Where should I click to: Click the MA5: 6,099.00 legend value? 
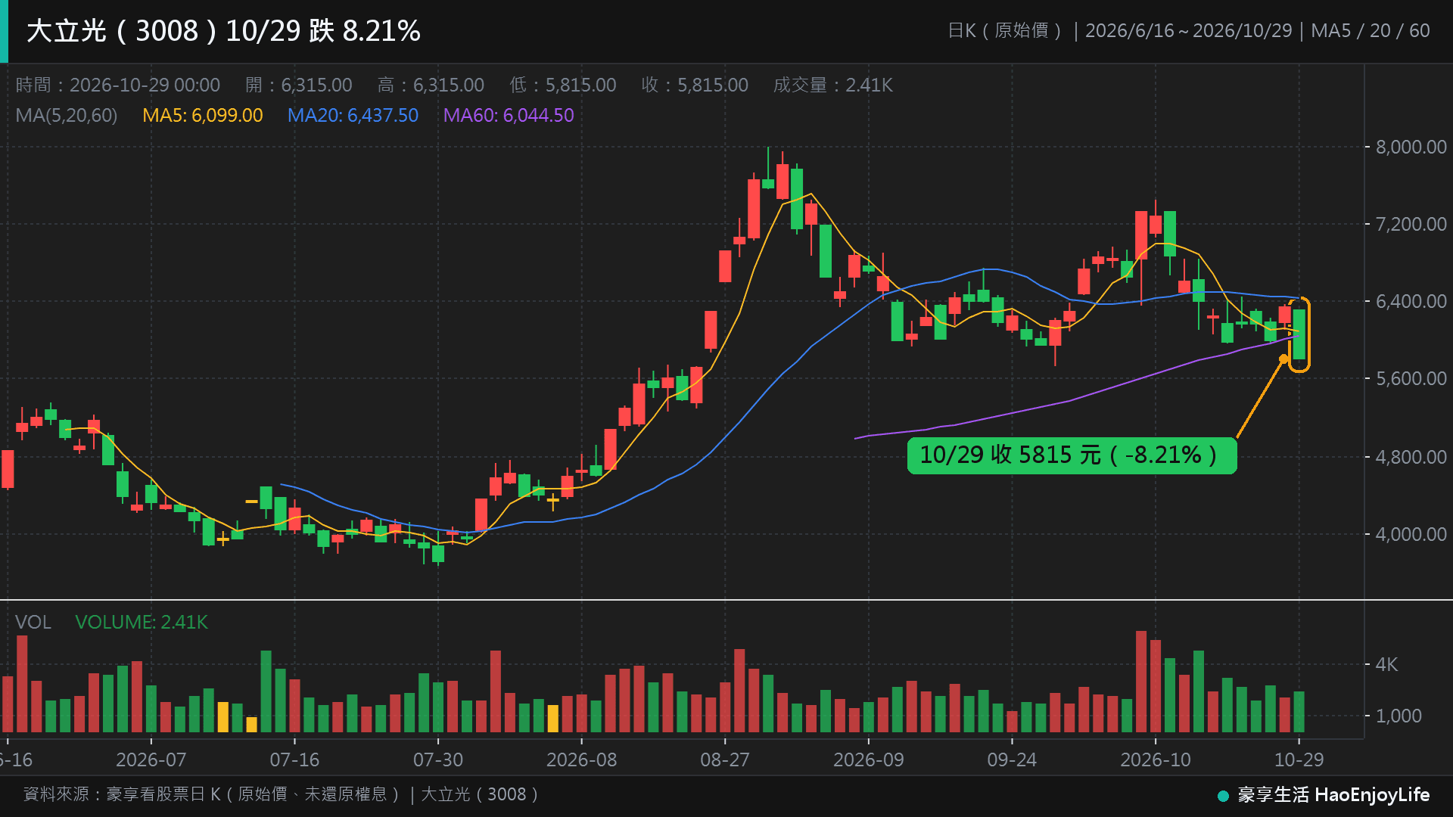pos(203,116)
